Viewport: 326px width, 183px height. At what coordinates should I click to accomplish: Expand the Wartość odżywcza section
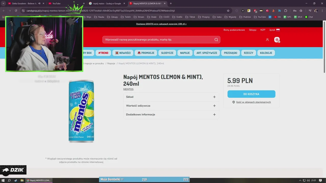pos(171,106)
